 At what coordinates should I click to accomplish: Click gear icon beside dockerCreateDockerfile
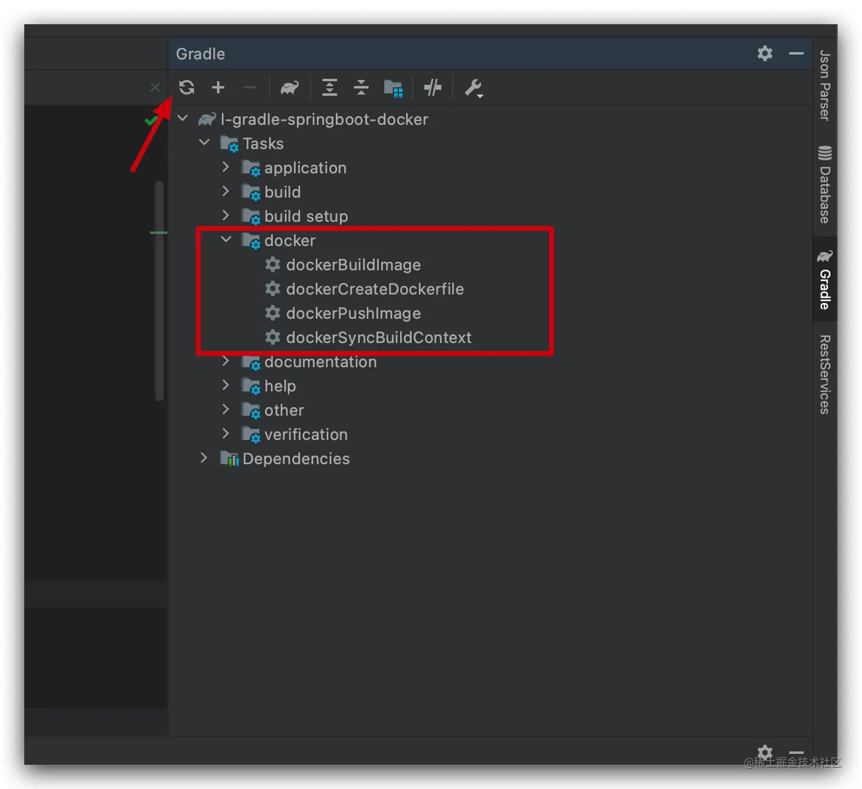point(273,288)
